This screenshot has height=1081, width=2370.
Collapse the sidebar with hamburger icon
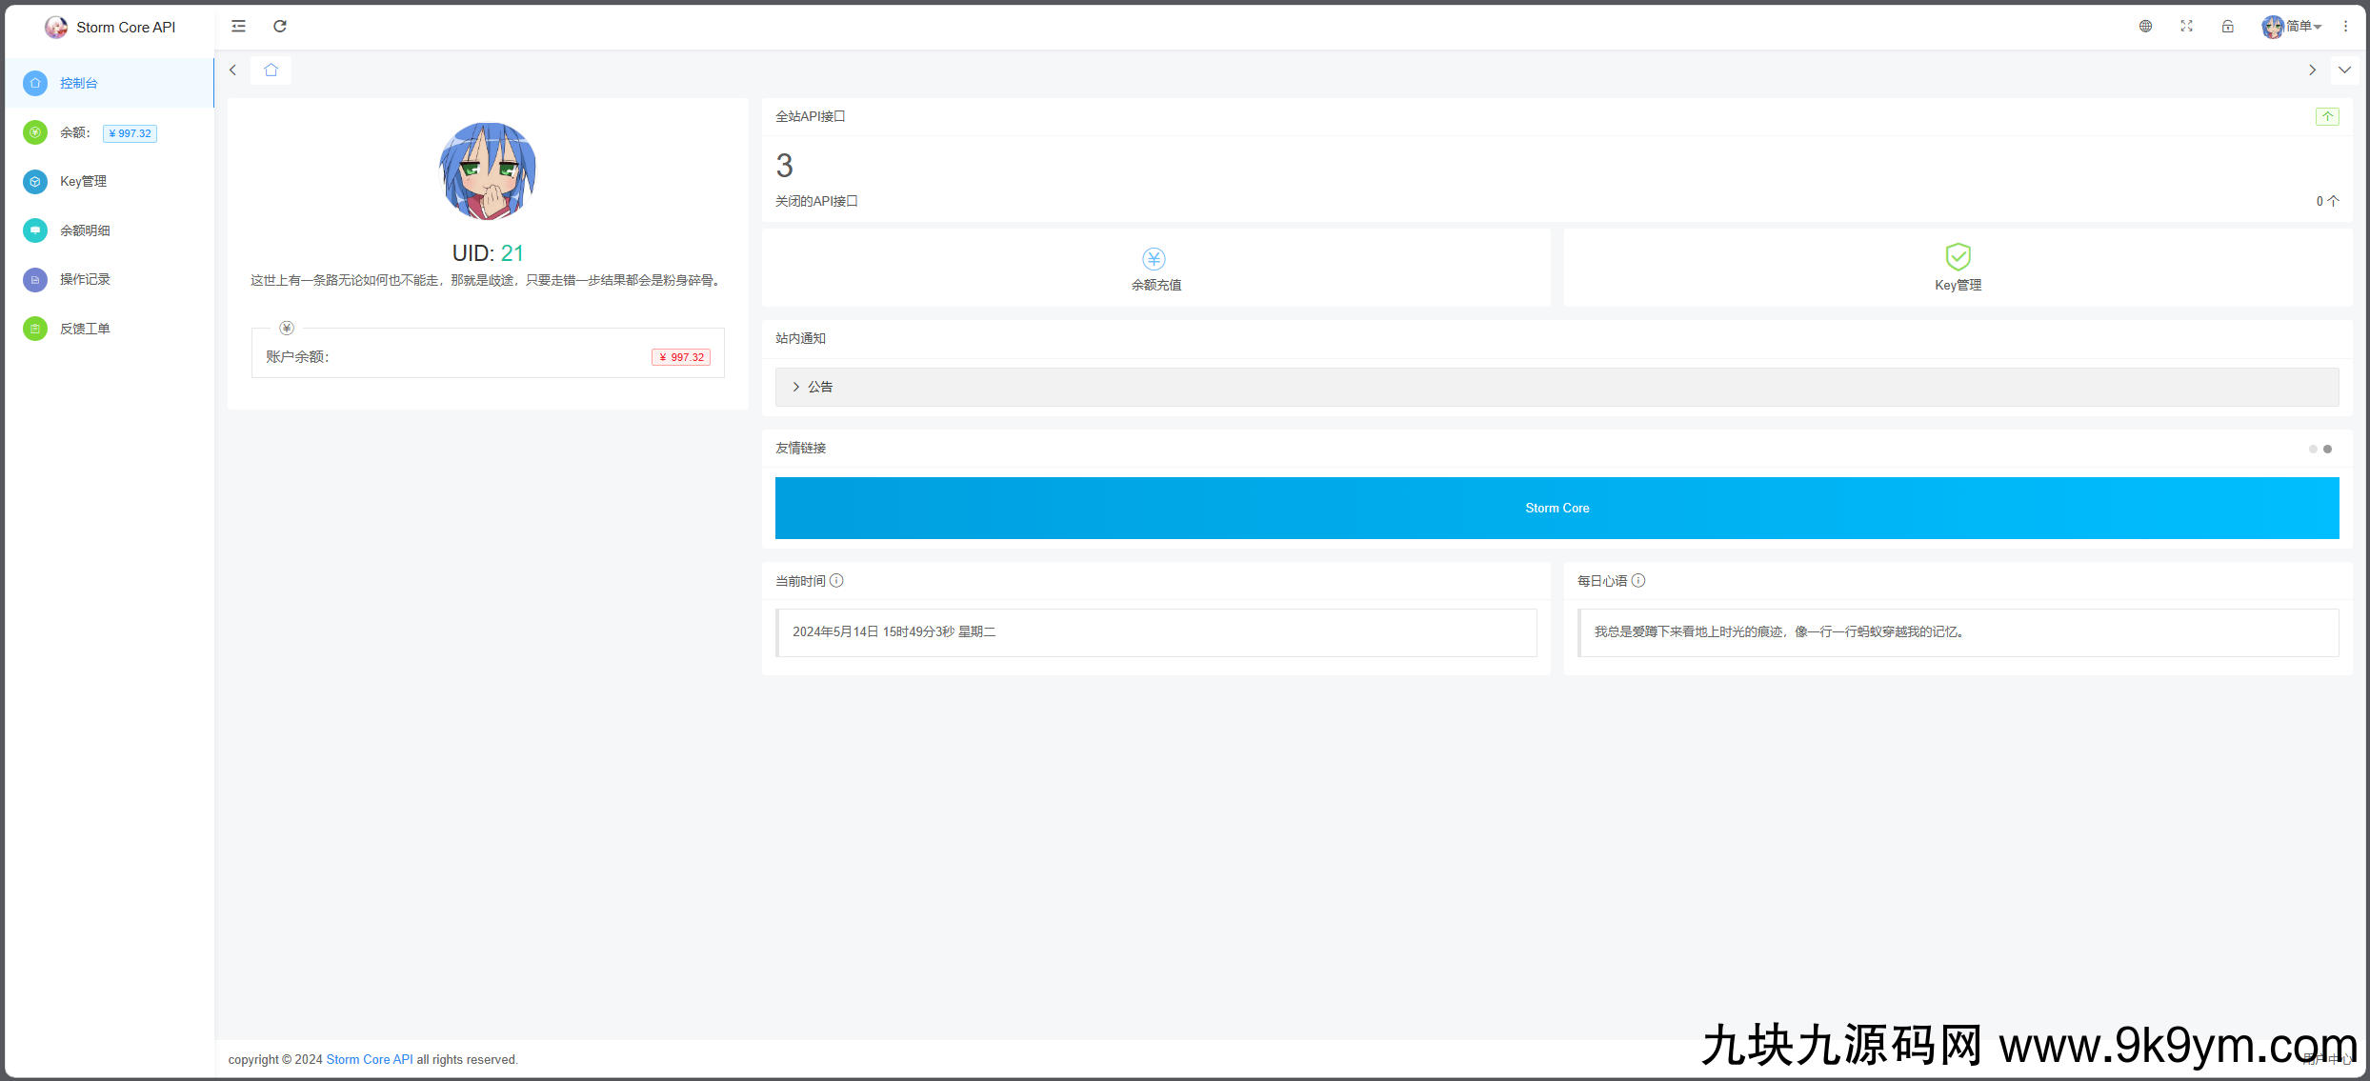point(237,26)
